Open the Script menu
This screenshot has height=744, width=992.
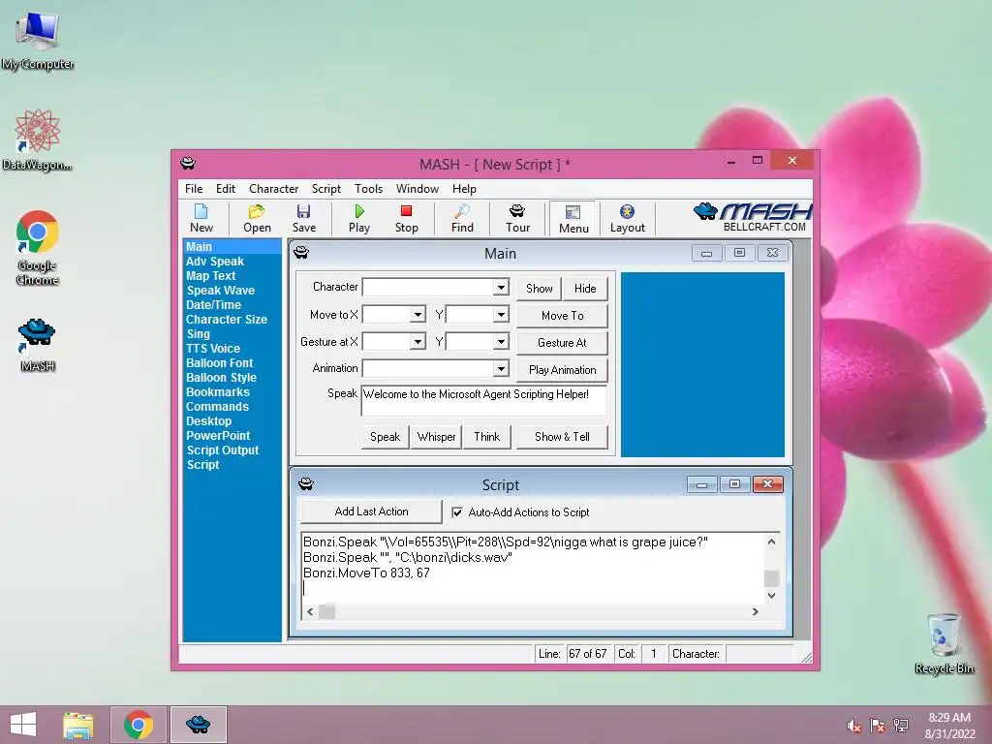pyautogui.click(x=325, y=189)
